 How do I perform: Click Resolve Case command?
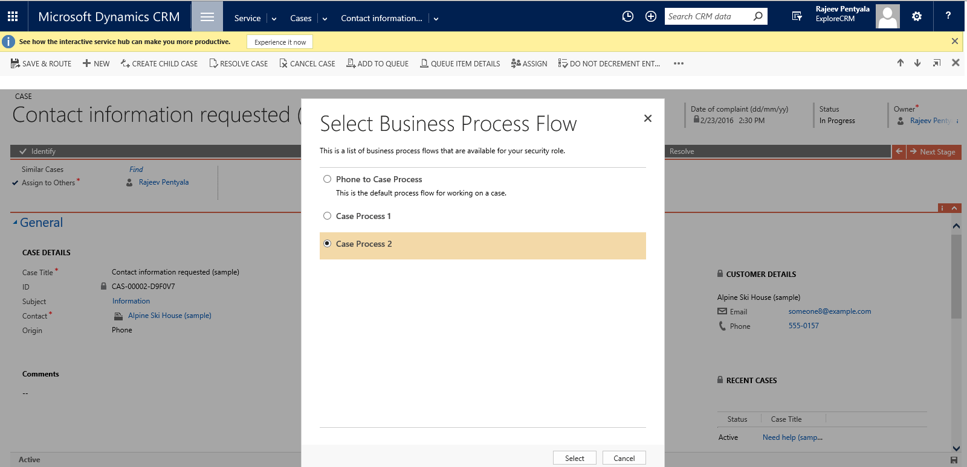click(238, 63)
